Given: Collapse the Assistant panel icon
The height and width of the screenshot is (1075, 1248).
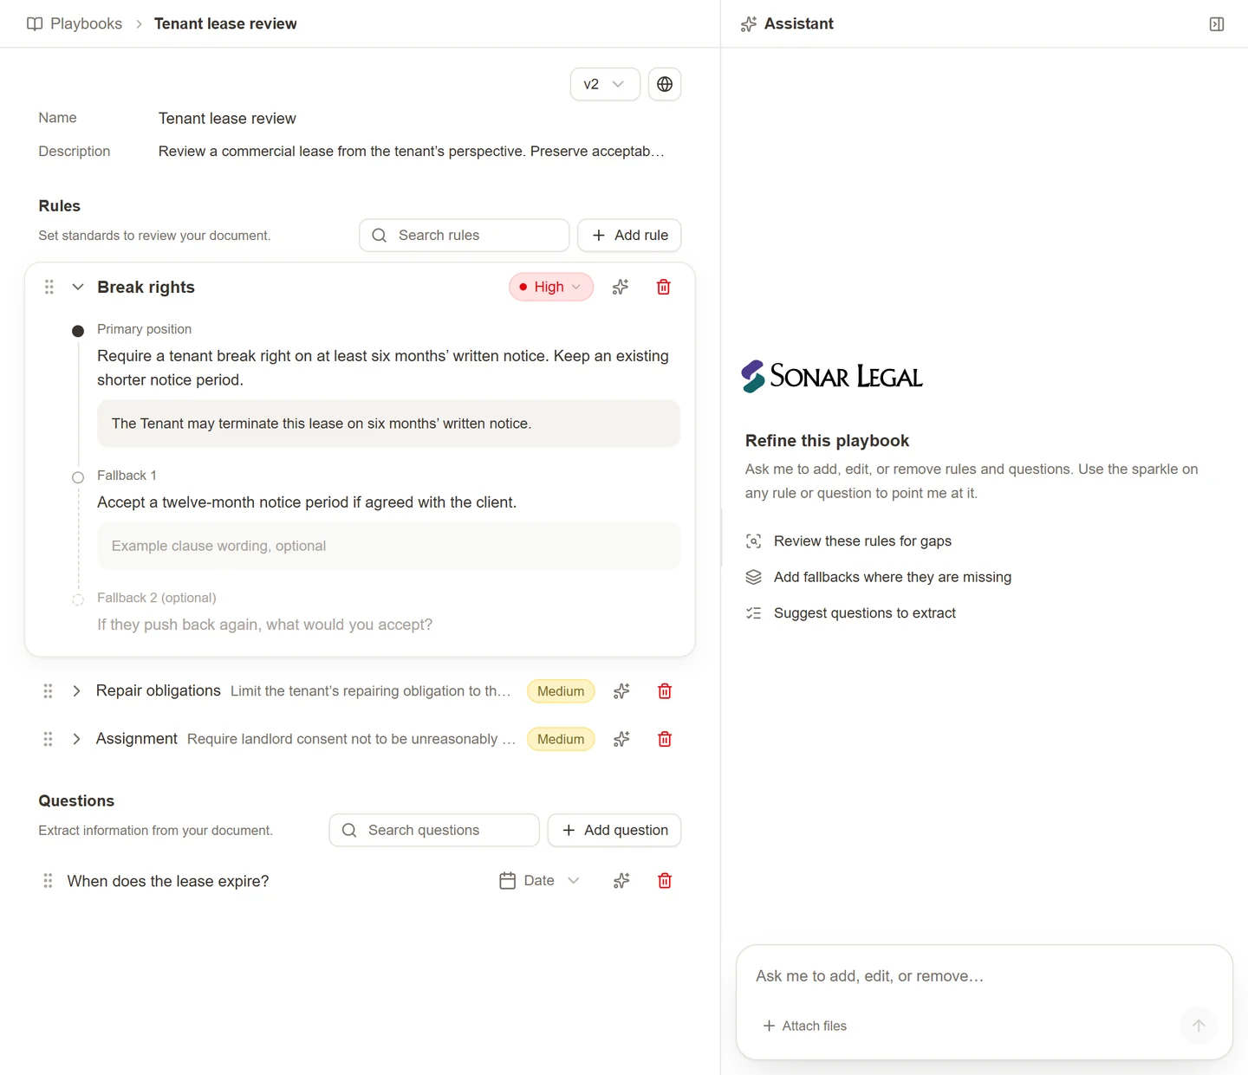Looking at the screenshot, I should click(1217, 24).
